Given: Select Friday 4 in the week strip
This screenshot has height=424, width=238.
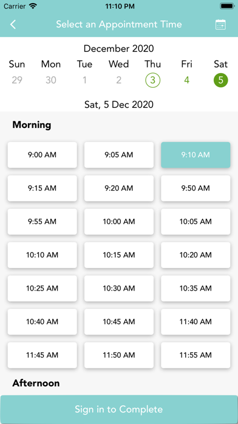Looking at the screenshot, I should (x=187, y=80).
